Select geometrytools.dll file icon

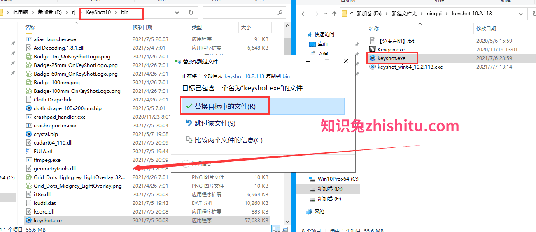[29, 169]
